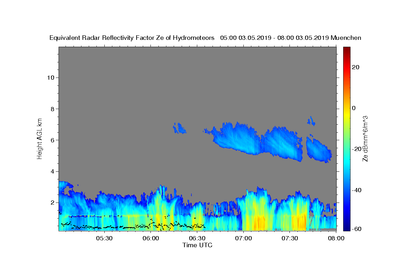The height and width of the screenshot is (277, 416).
Task: Click the 06:00 time tick label
Action: pos(151,238)
